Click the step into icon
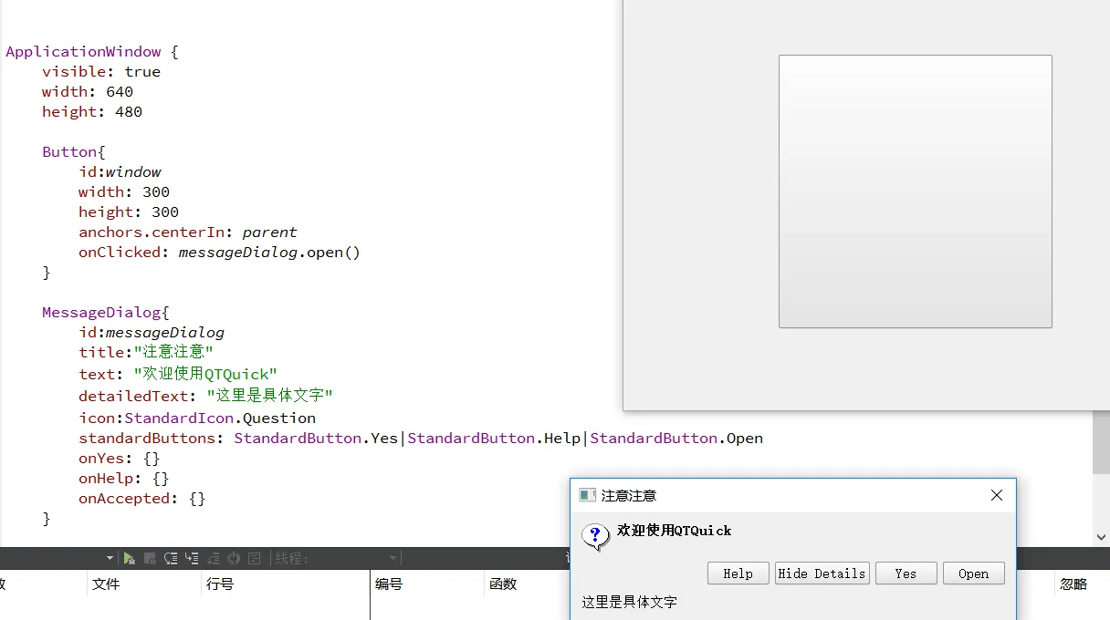Image resolution: width=1110 pixels, height=620 pixels. coord(192,558)
